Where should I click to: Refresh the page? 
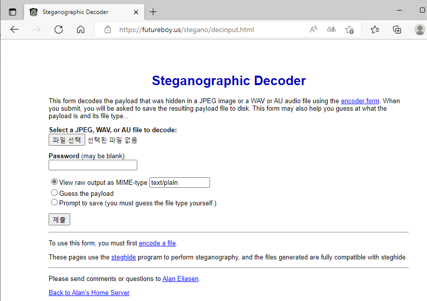click(x=59, y=30)
